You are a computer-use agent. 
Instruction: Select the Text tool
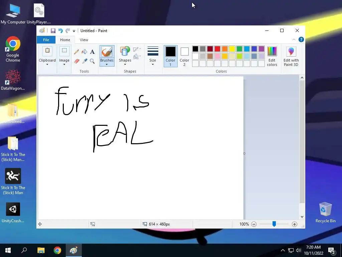click(92, 52)
